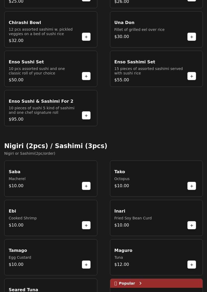
Task: Open the Seared Tuna item card
Action: (23, 289)
